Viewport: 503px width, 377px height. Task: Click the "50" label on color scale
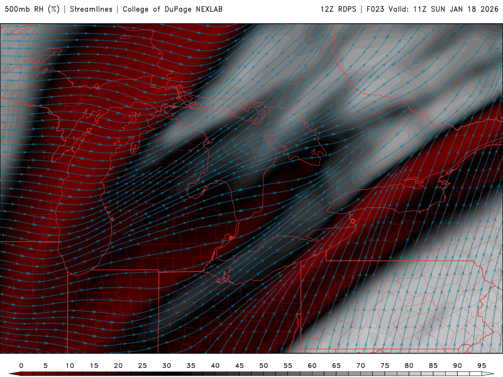[x=263, y=366]
